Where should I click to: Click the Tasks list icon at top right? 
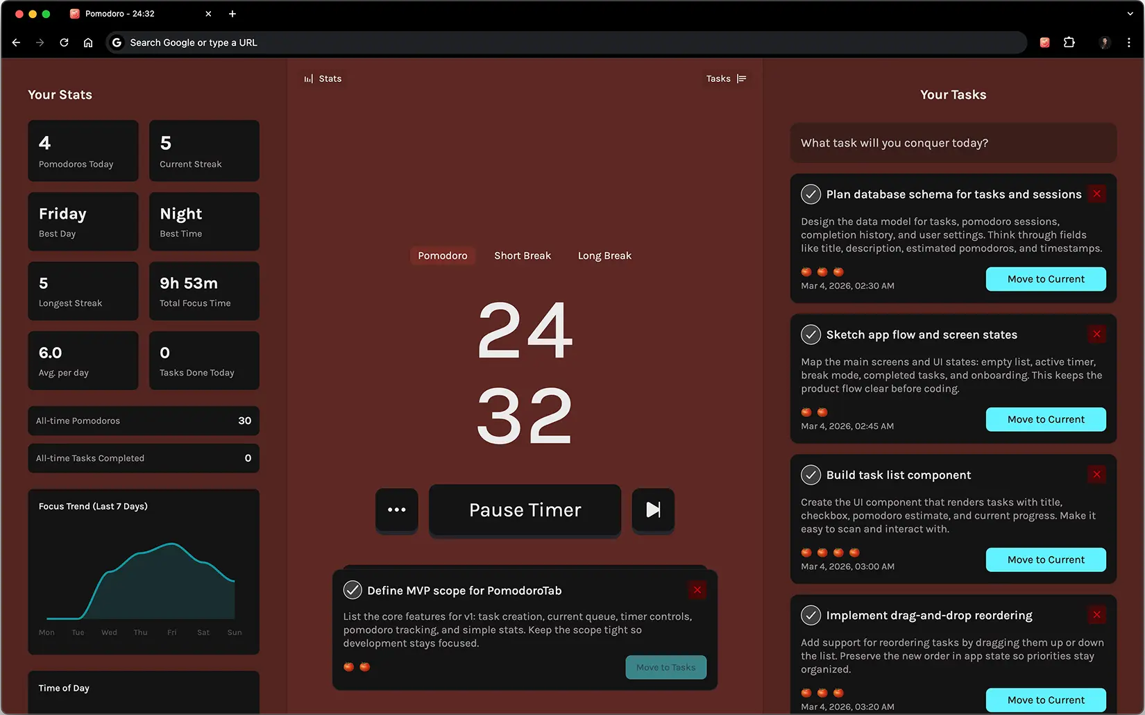(x=742, y=78)
